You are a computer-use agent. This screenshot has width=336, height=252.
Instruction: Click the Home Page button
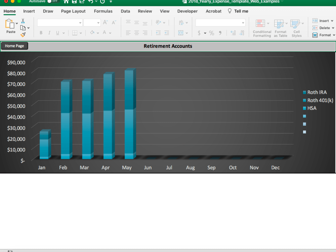pyautogui.click(x=14, y=46)
